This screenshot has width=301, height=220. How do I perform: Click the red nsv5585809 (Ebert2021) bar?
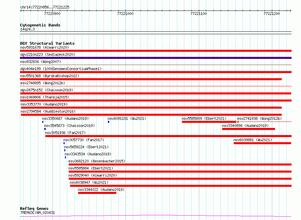[x=209, y=122]
